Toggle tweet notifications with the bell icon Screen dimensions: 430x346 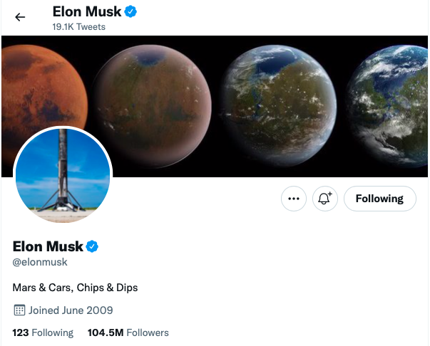pos(324,199)
